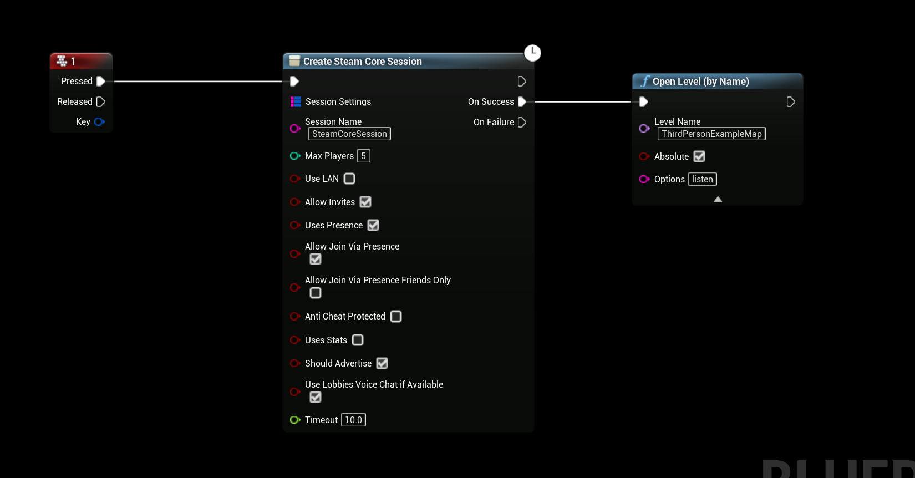
Task: Click the Max Players value field
Action: pyautogui.click(x=364, y=156)
